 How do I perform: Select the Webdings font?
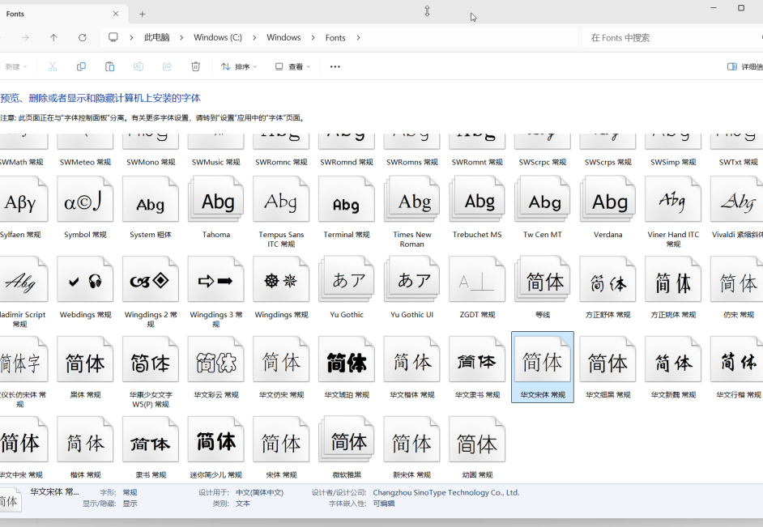[x=85, y=288]
